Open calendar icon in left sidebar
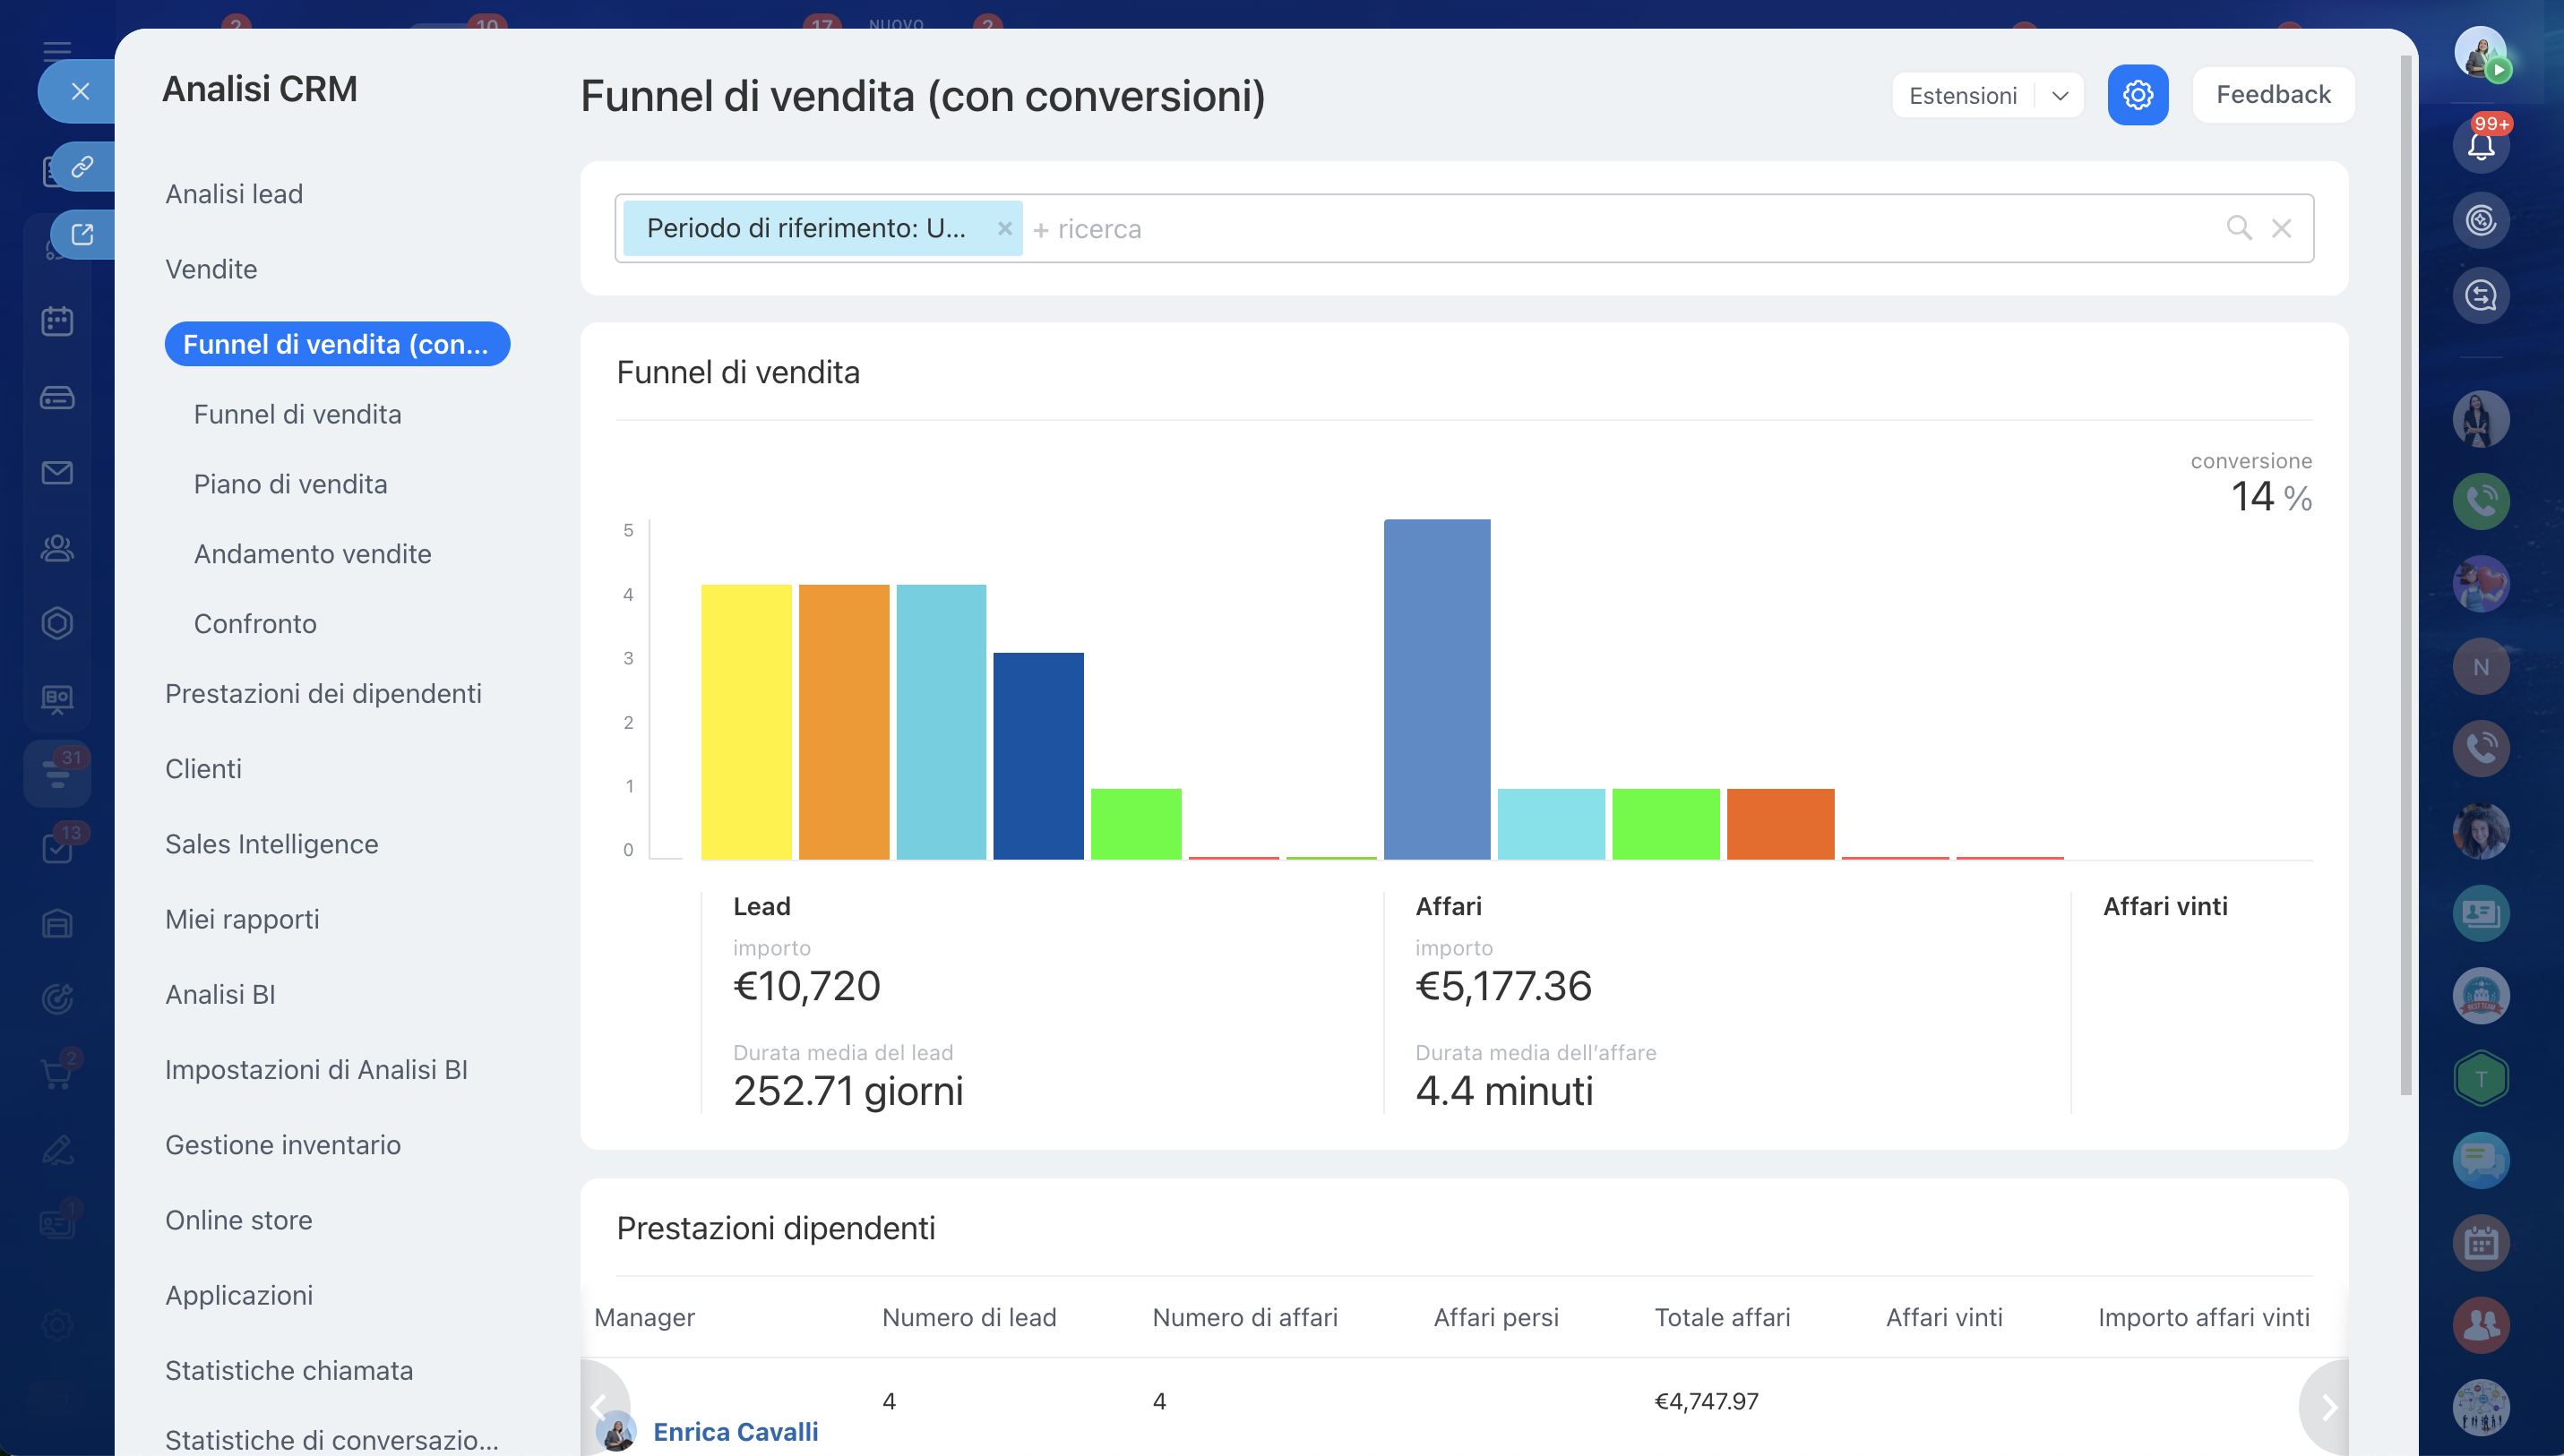 coord(57,321)
